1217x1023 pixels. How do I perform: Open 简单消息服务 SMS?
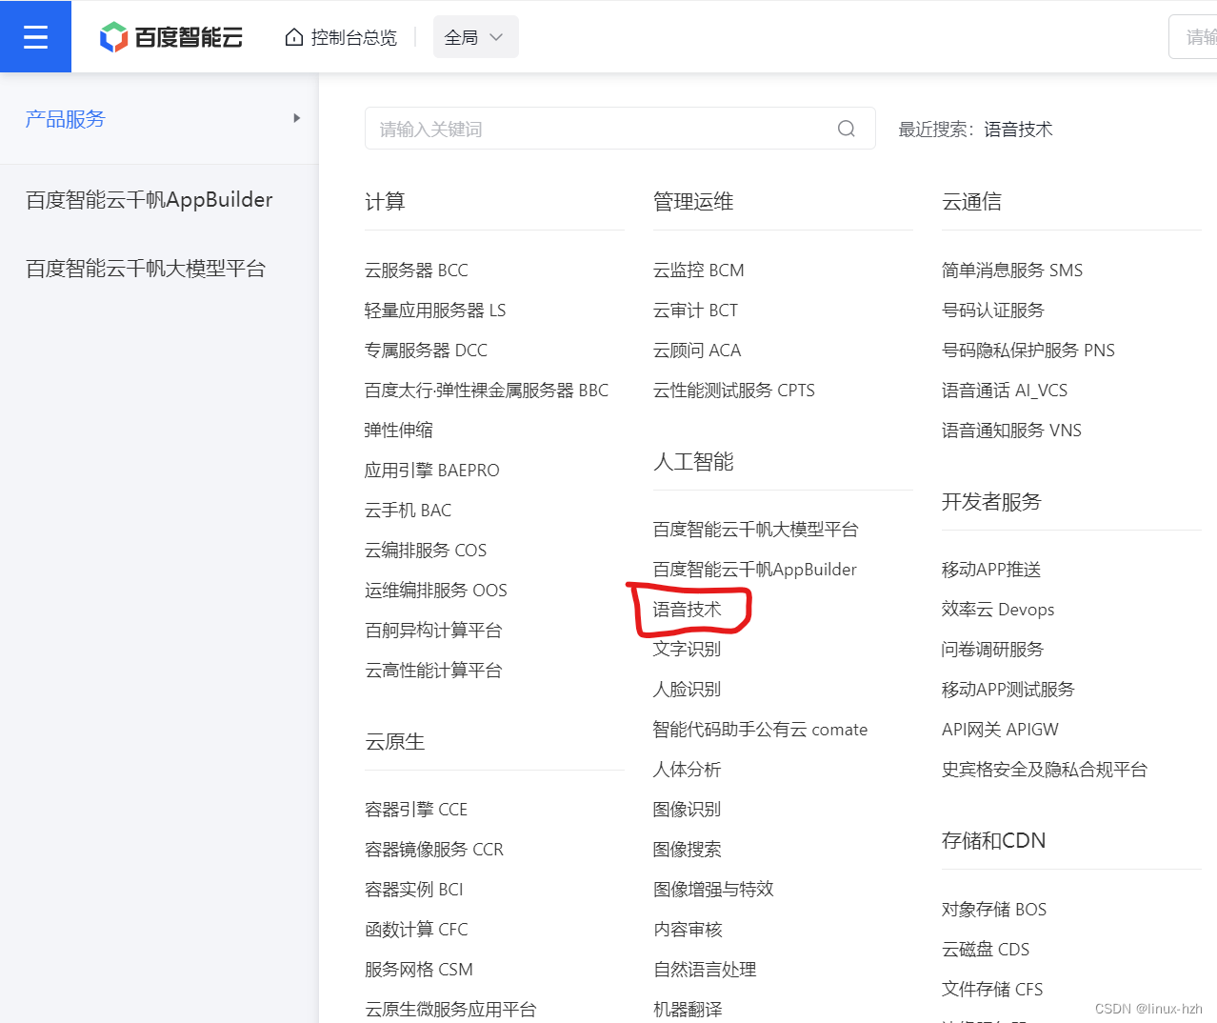point(1012,271)
